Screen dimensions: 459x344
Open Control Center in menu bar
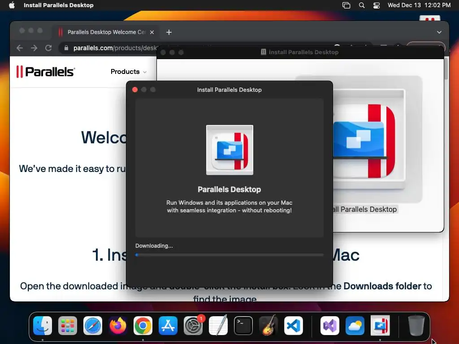click(377, 5)
